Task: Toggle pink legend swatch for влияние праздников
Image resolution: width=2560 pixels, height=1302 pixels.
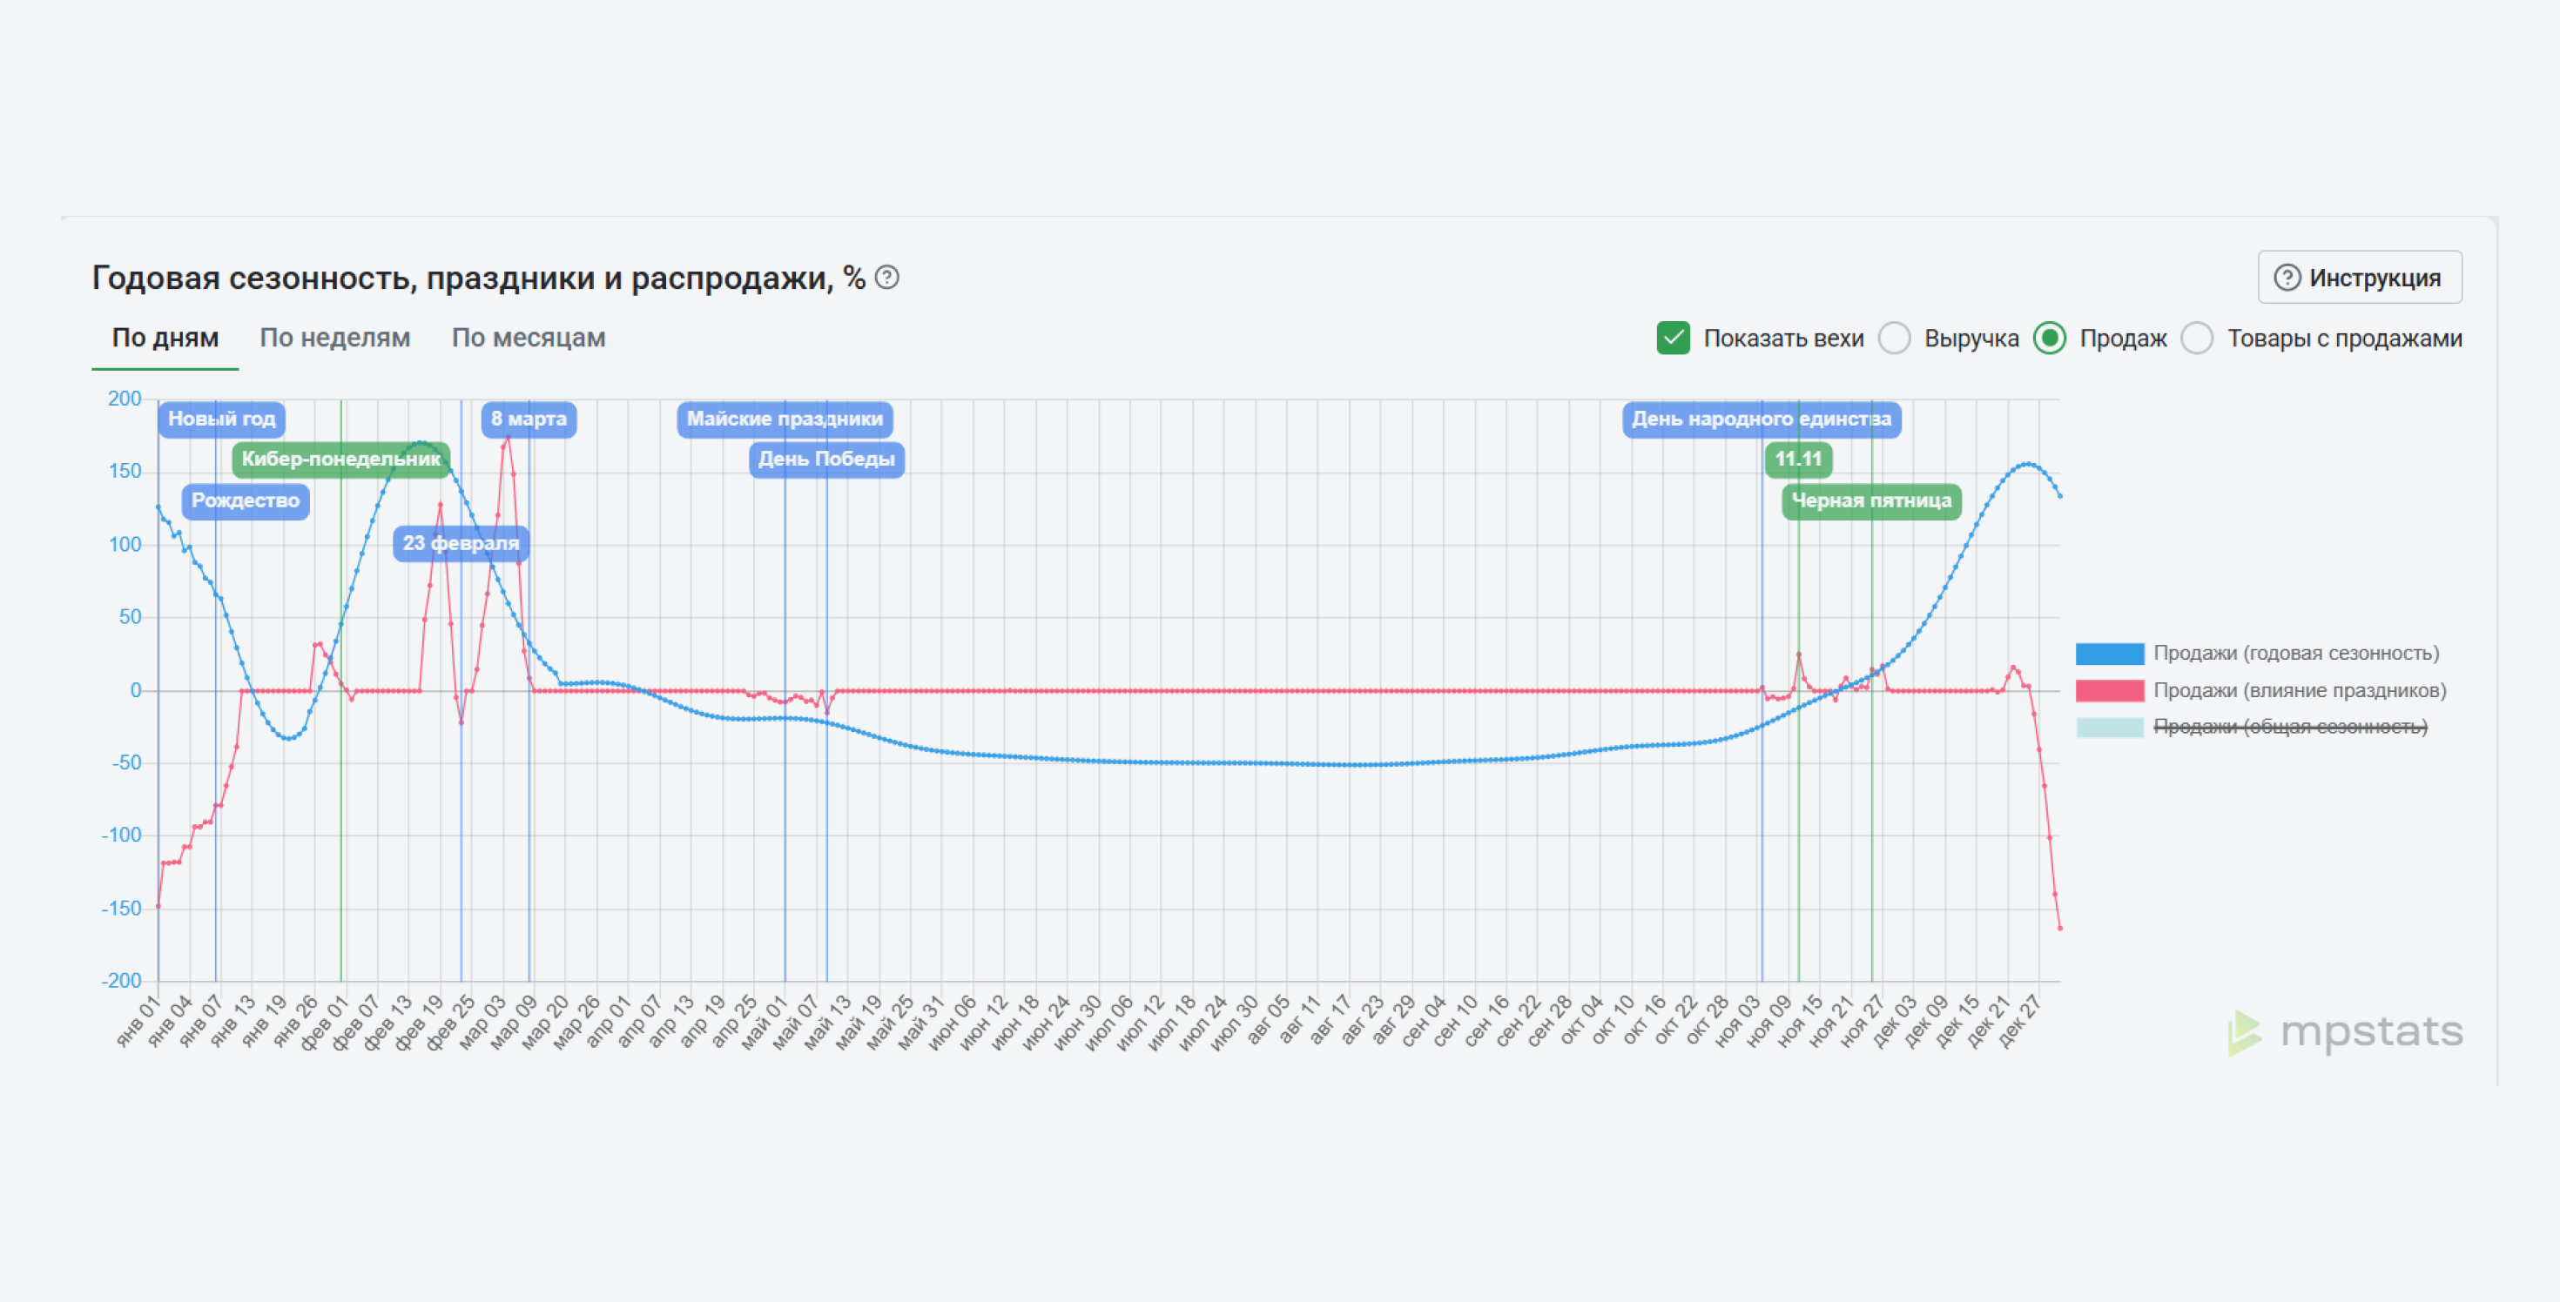Action: 2110,690
